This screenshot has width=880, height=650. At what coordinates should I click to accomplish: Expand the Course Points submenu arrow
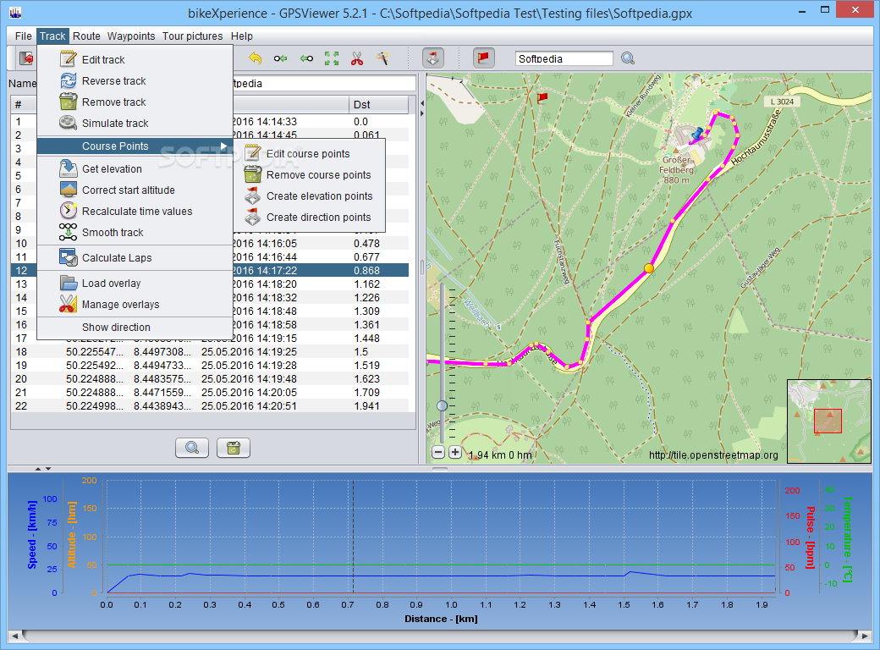[224, 146]
